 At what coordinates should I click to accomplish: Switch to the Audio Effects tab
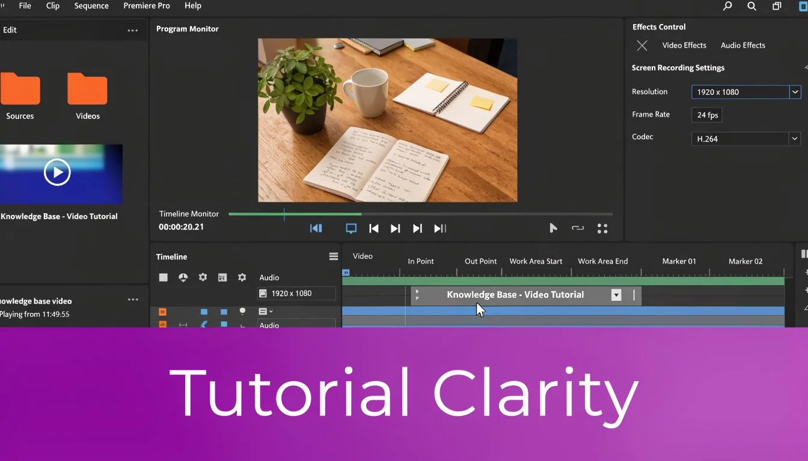click(743, 45)
